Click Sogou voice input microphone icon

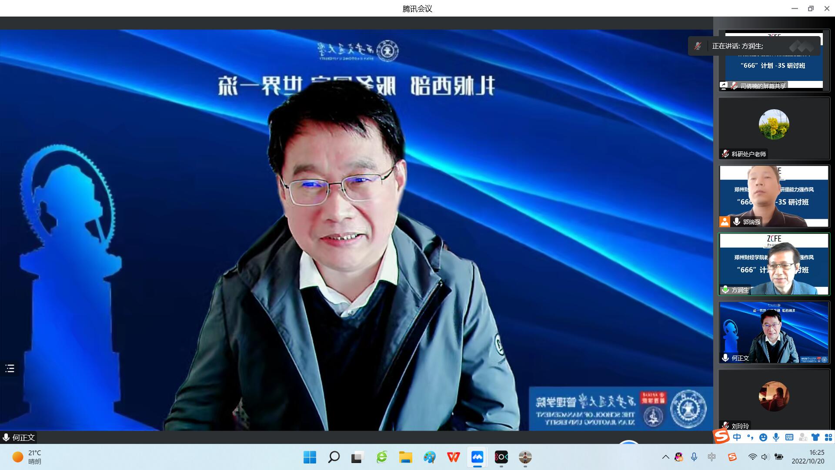pyautogui.click(x=776, y=437)
